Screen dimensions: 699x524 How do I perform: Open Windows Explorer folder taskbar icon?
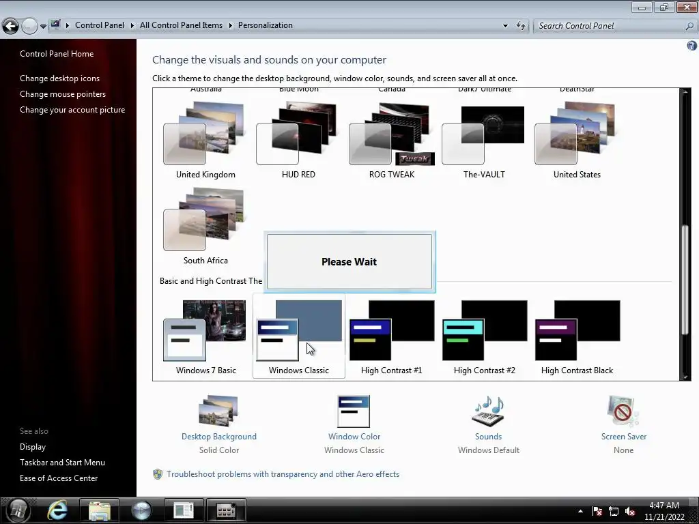[100, 510]
